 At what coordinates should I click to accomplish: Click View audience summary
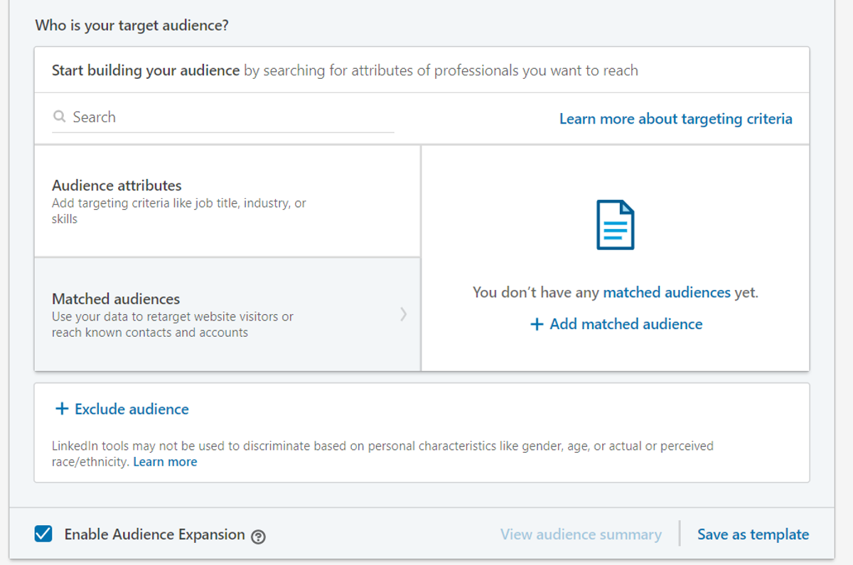[581, 534]
